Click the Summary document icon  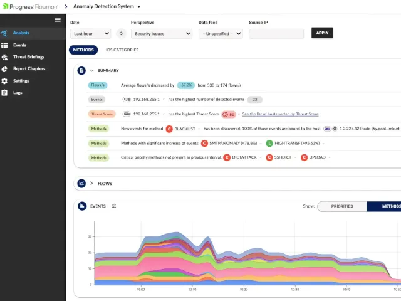[x=81, y=70]
